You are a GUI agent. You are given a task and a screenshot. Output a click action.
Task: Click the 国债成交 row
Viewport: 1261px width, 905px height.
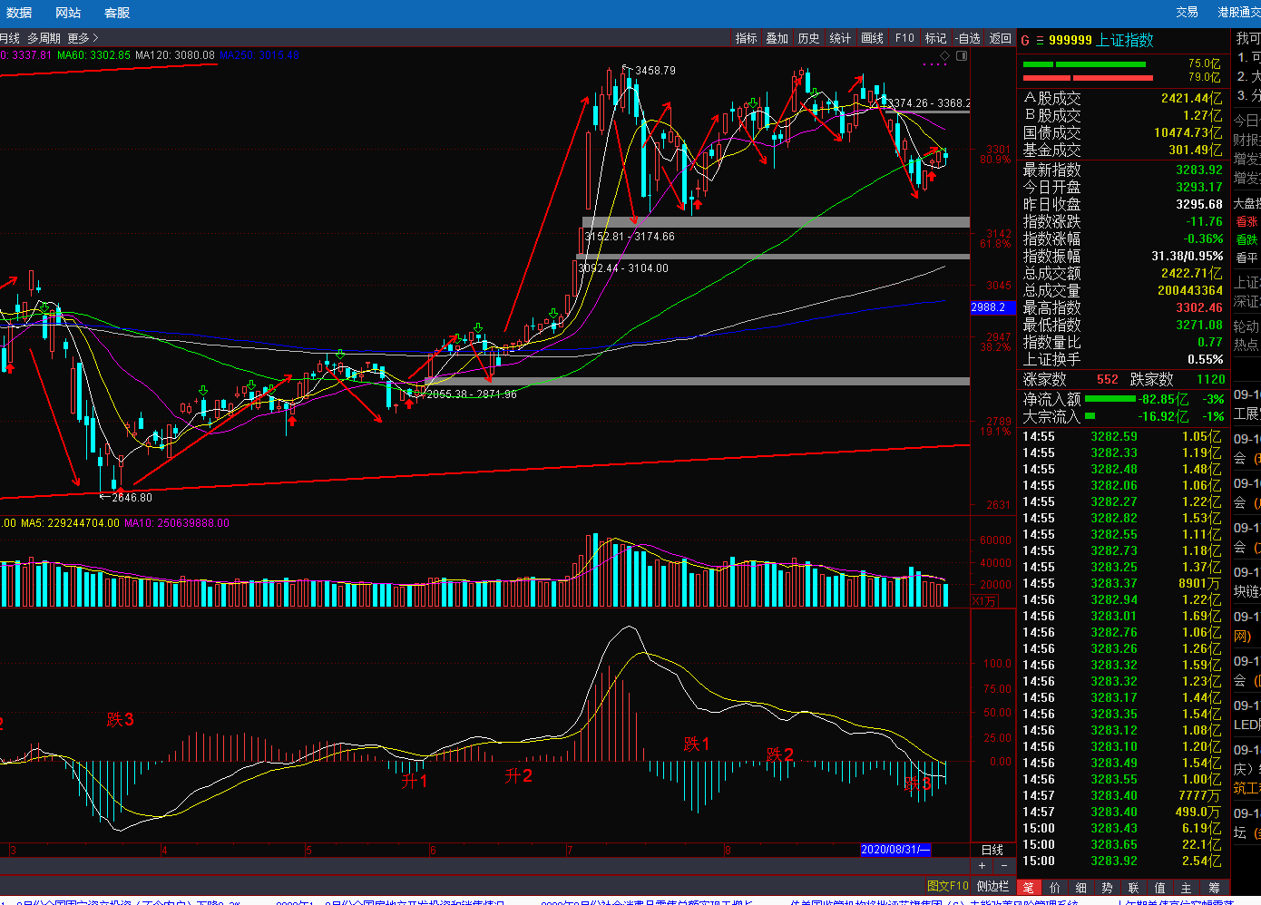(1122, 132)
